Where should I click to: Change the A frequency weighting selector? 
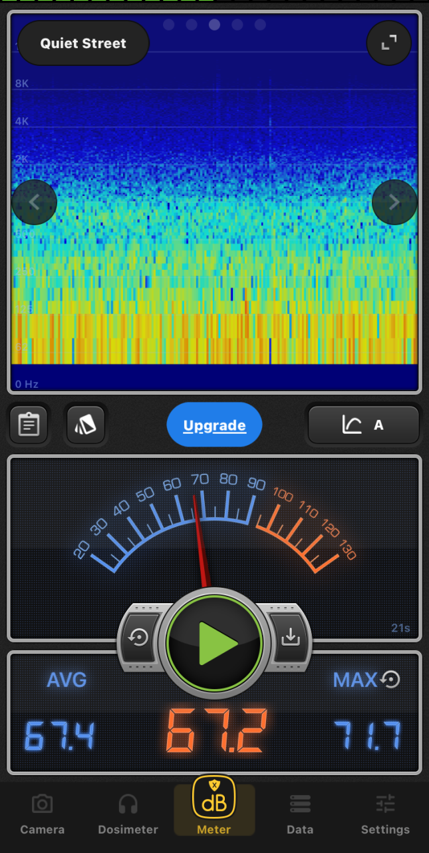pyautogui.click(x=363, y=425)
